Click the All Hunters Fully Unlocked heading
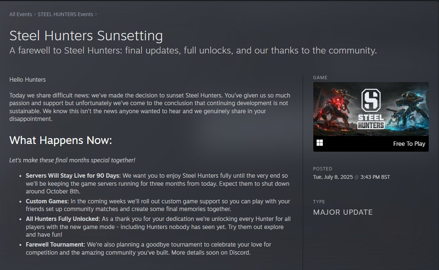The width and height of the screenshot is (439, 270). 63,219
